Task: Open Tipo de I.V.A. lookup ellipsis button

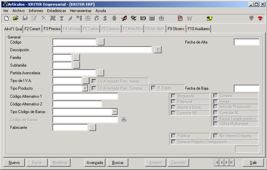Action: [86, 81]
